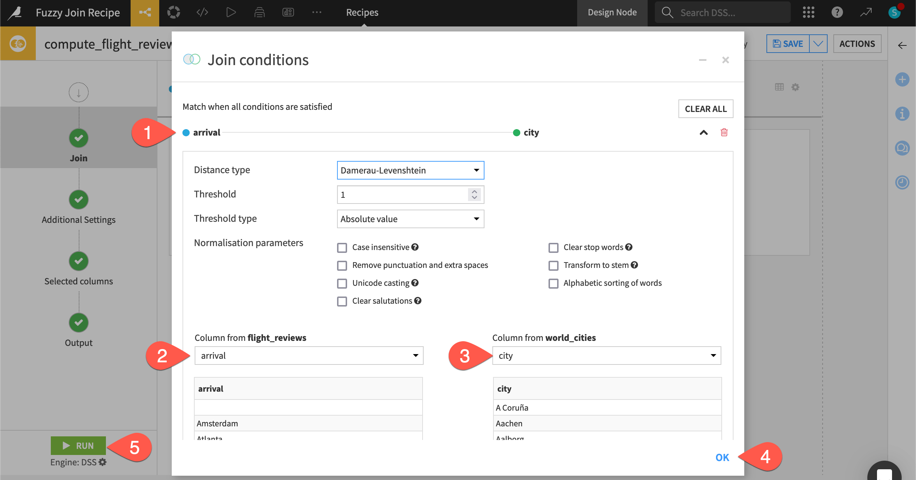Click the Transform to stem help icon
The width and height of the screenshot is (916, 480).
pyautogui.click(x=634, y=265)
